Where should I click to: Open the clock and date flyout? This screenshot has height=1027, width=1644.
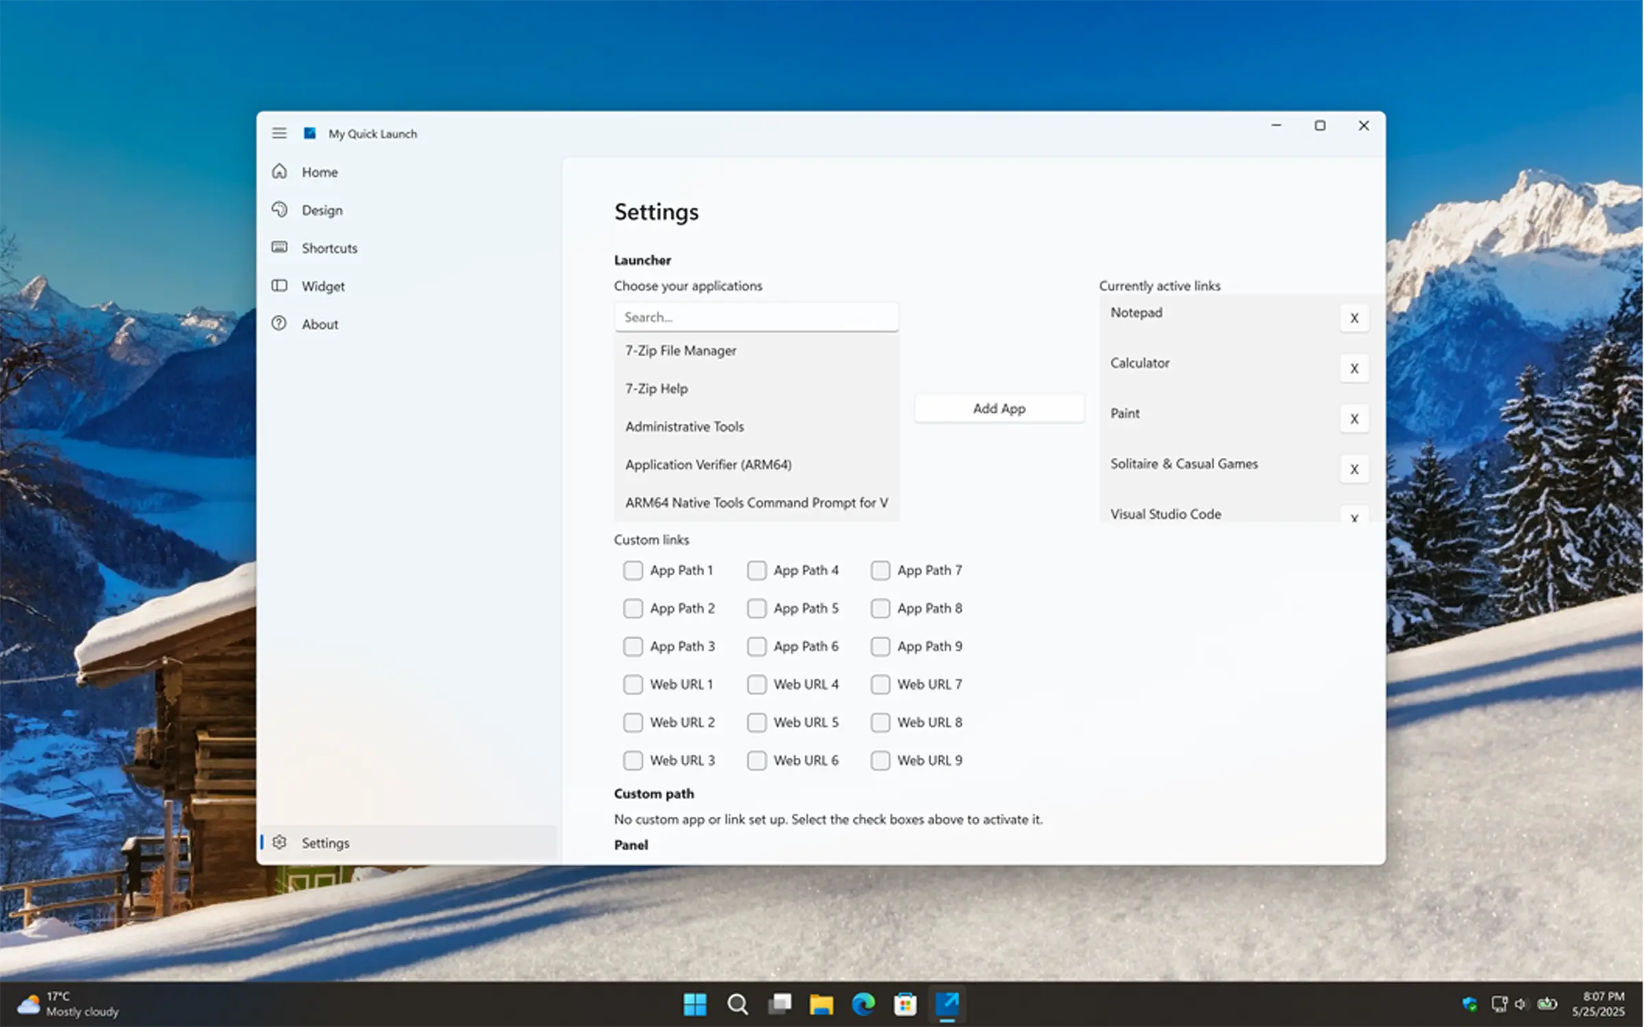(x=1598, y=1004)
